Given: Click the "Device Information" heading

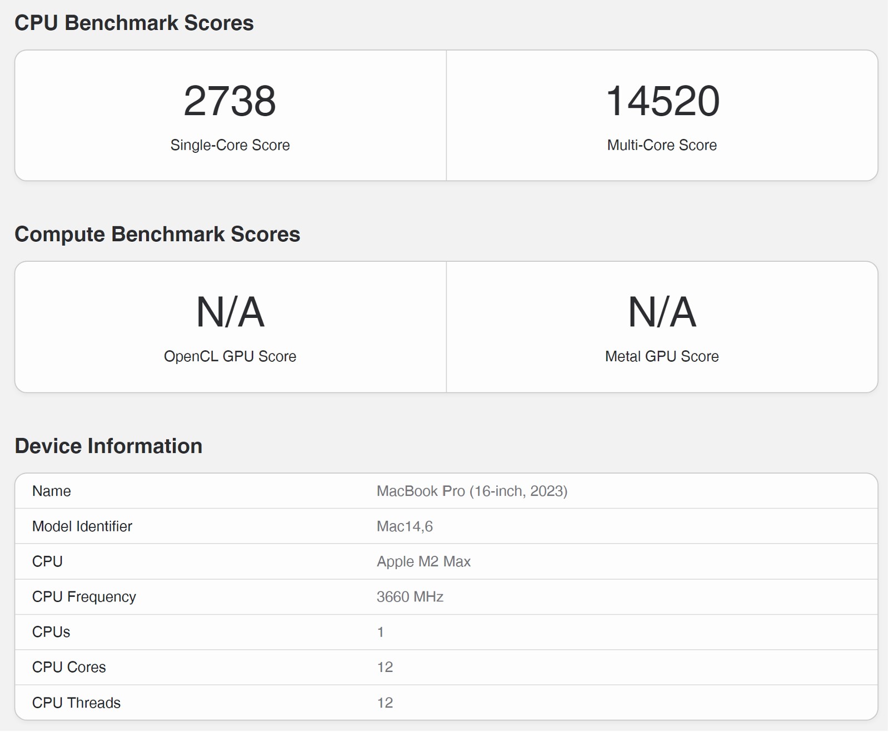Looking at the screenshot, I should [108, 446].
